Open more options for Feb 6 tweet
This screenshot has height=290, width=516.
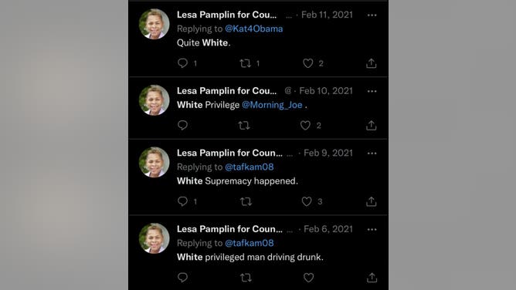(372, 230)
